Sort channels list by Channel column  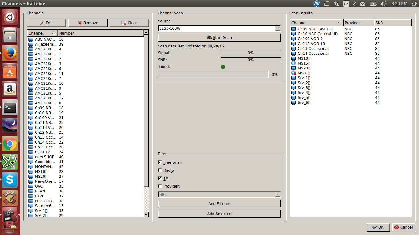click(x=42, y=33)
